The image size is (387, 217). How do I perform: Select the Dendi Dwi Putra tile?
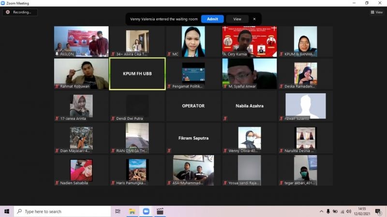[137, 106]
